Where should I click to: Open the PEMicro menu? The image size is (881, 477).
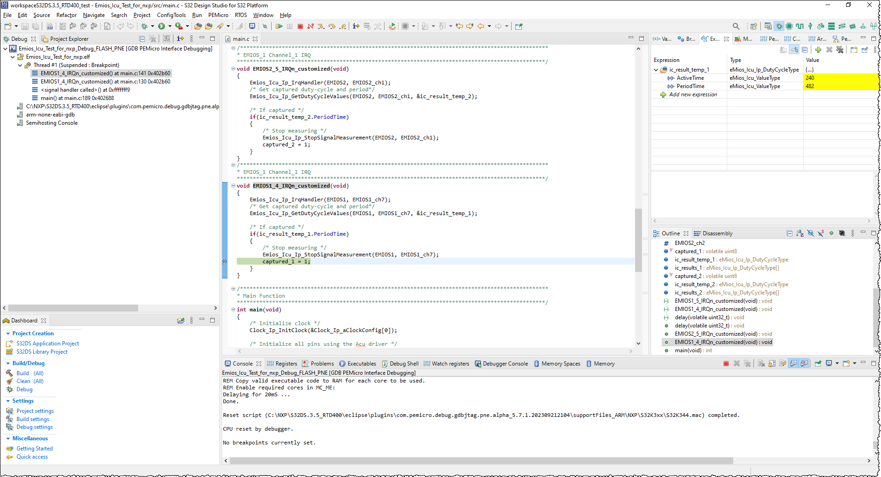(218, 15)
